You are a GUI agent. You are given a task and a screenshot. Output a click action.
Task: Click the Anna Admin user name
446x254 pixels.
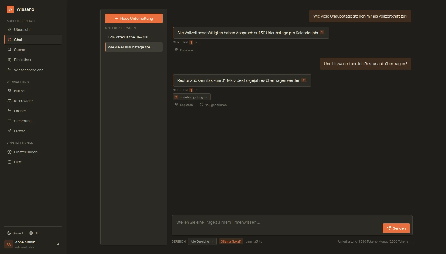point(25,242)
